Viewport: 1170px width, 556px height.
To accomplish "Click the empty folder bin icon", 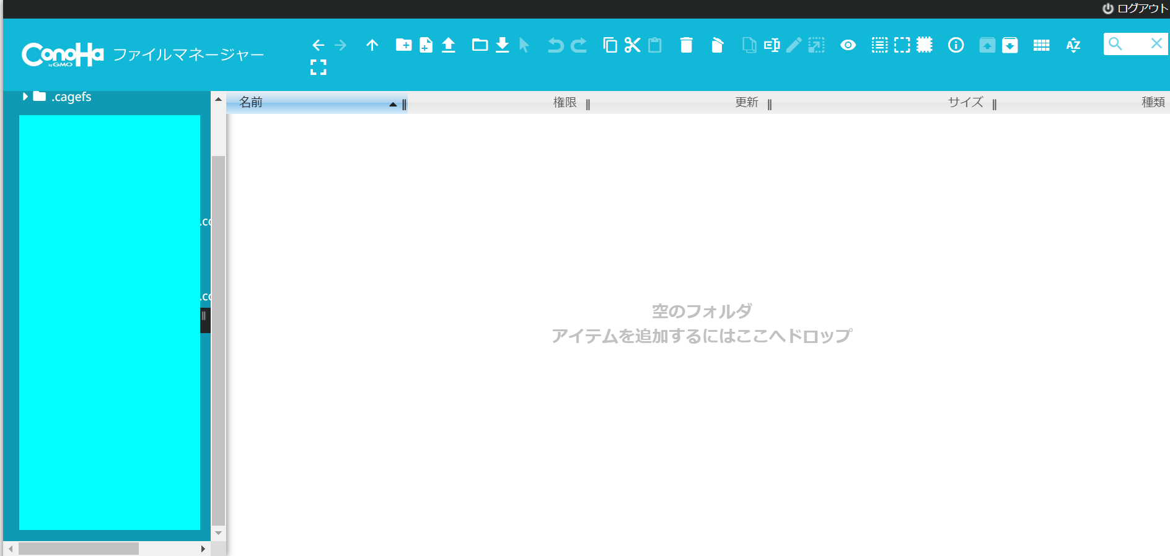I will tap(717, 45).
